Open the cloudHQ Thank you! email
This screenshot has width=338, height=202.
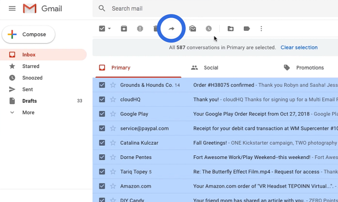(216, 99)
